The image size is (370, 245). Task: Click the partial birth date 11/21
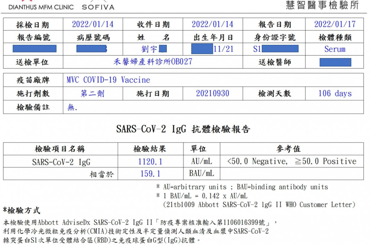tap(223, 49)
